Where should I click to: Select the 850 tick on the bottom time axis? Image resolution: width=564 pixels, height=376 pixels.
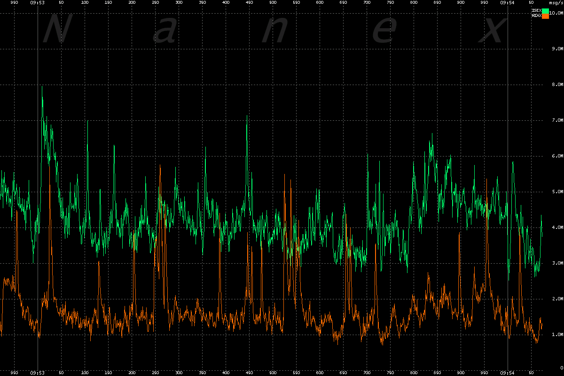[x=437, y=373]
